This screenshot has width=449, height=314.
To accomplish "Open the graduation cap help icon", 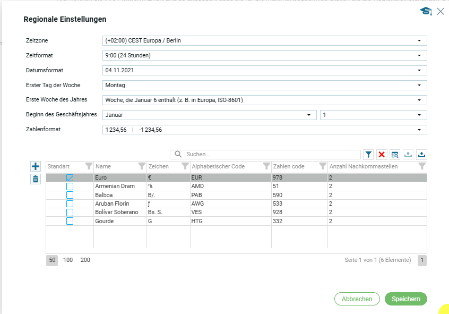I will [x=426, y=11].
